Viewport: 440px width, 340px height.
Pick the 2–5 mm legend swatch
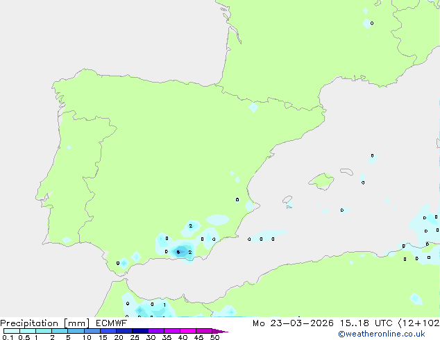click(60, 331)
